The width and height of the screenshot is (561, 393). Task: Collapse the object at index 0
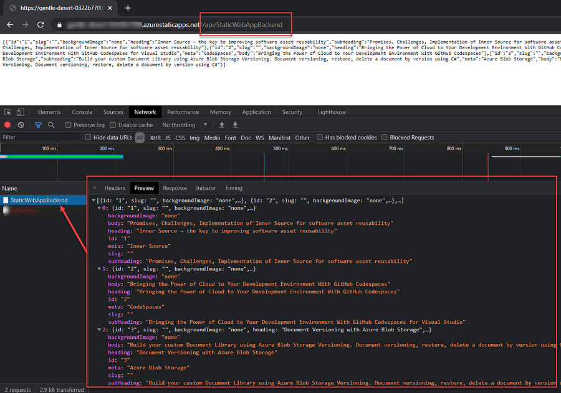tap(99, 208)
